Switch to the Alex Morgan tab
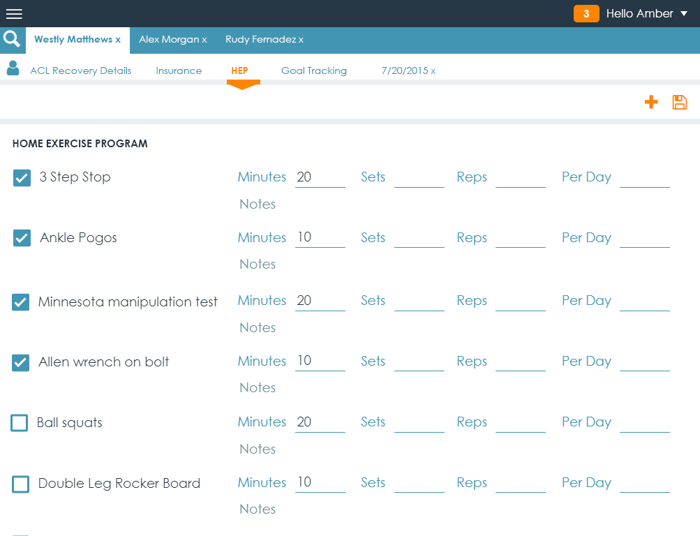 (x=168, y=40)
